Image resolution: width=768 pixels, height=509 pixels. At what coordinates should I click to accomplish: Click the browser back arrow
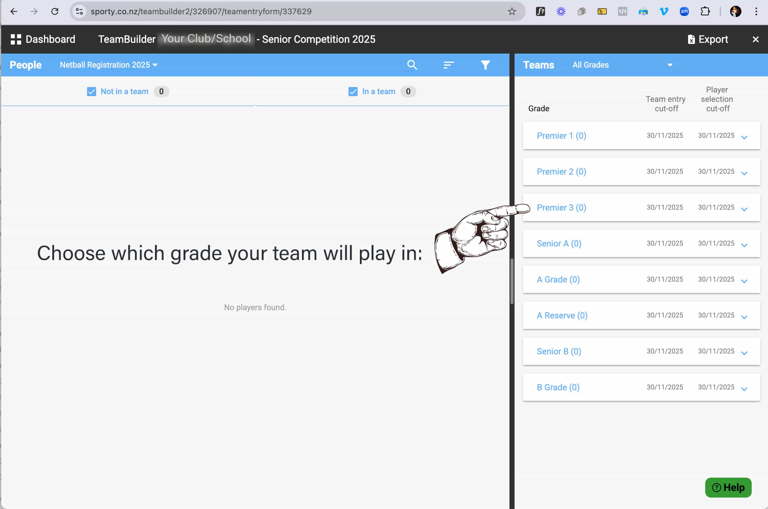[13, 12]
